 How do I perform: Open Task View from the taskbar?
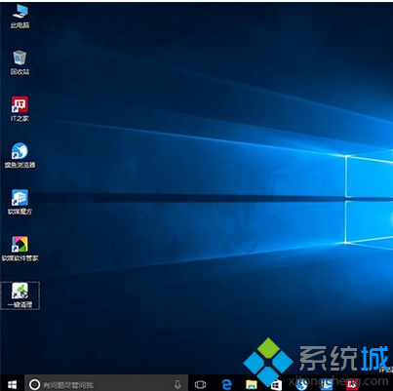point(200,385)
